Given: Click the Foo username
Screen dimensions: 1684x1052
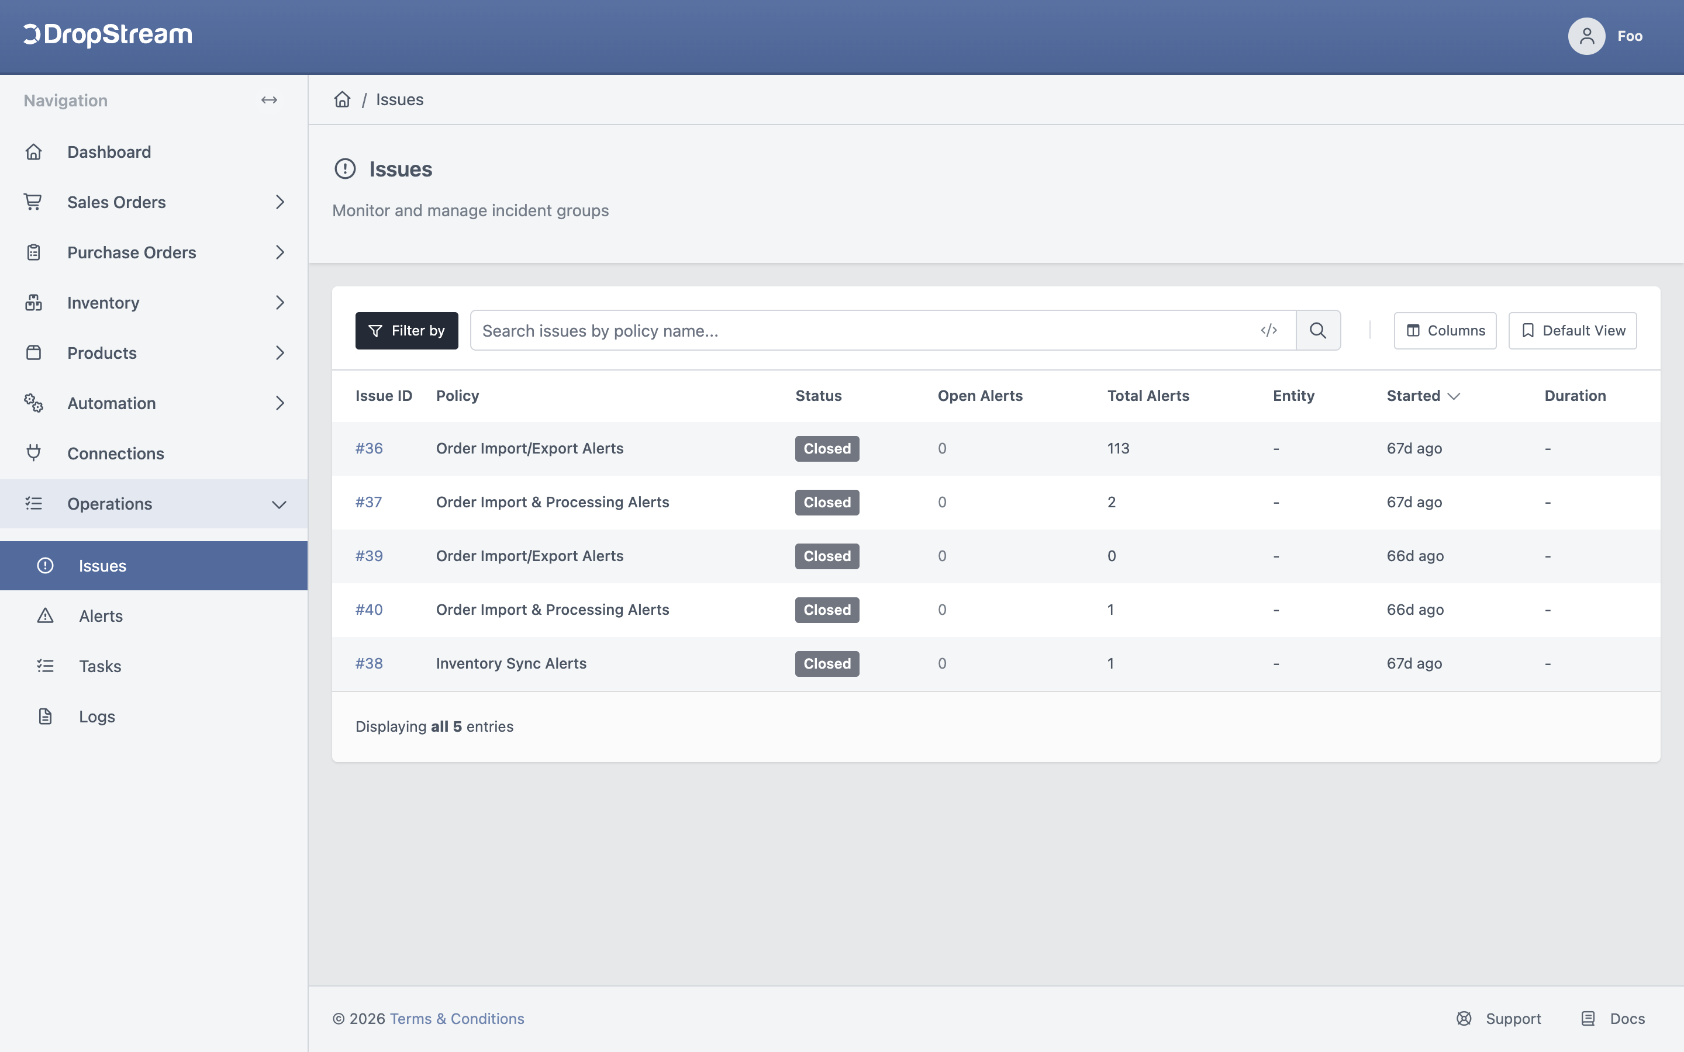Looking at the screenshot, I should tap(1630, 36).
